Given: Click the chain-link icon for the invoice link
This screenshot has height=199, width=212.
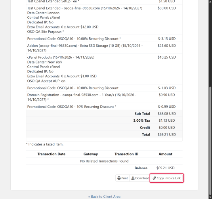Looking at the screenshot, I should tap(154, 178).
